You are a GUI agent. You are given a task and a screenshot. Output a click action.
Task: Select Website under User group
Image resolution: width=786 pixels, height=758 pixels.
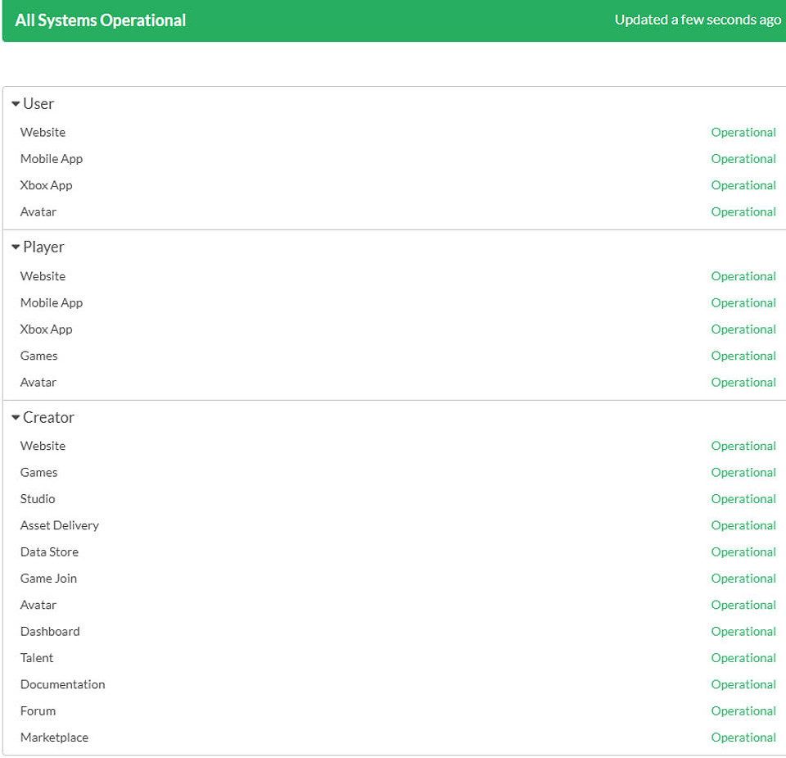[x=43, y=133]
